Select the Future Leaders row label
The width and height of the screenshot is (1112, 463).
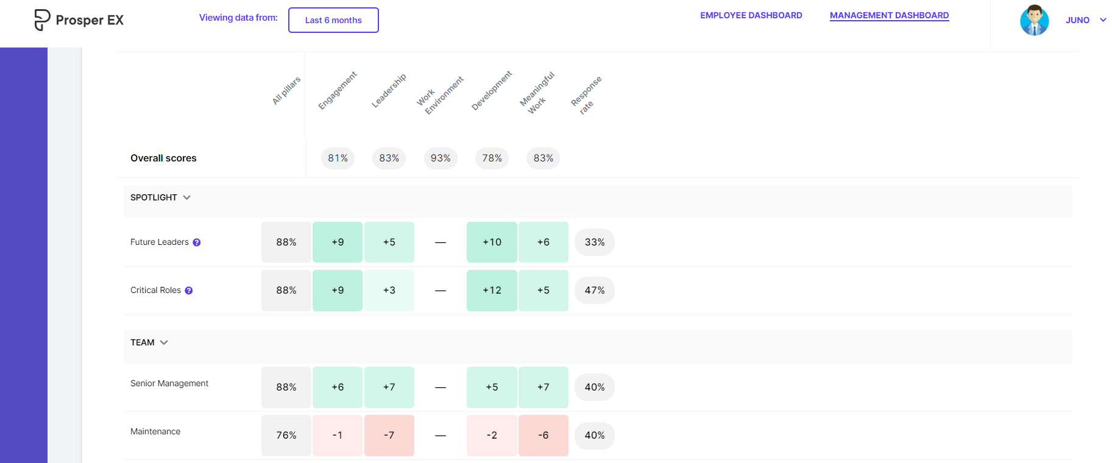[160, 242]
